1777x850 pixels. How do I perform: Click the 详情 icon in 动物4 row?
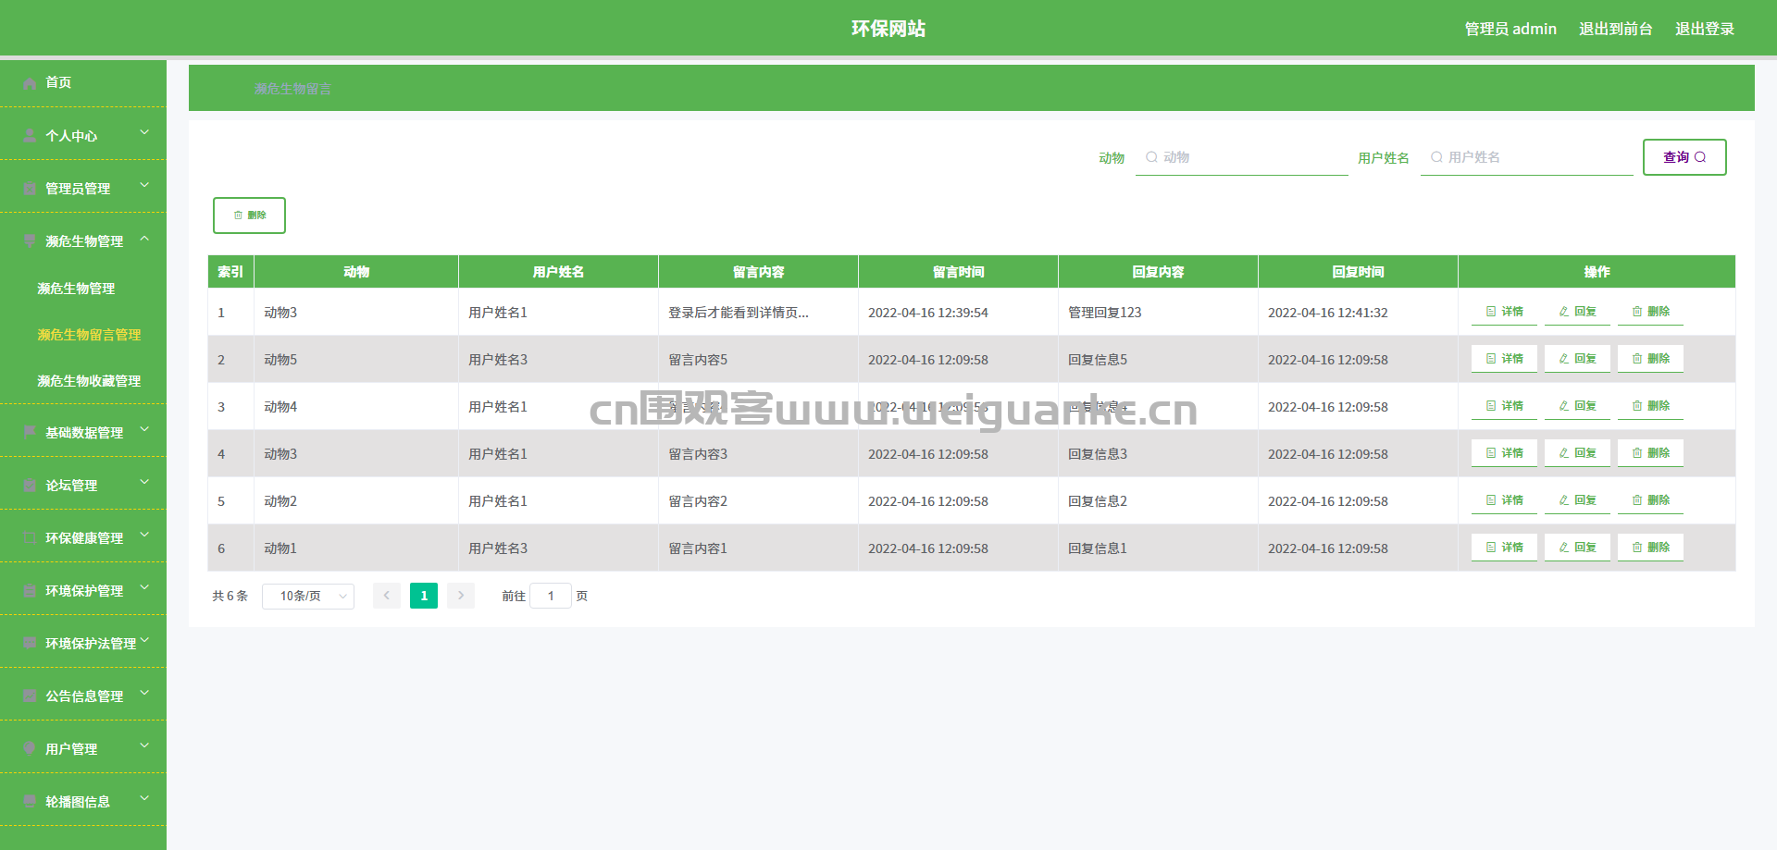1491,406
